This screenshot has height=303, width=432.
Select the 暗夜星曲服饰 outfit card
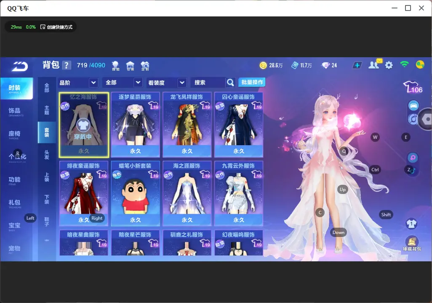coord(84,243)
